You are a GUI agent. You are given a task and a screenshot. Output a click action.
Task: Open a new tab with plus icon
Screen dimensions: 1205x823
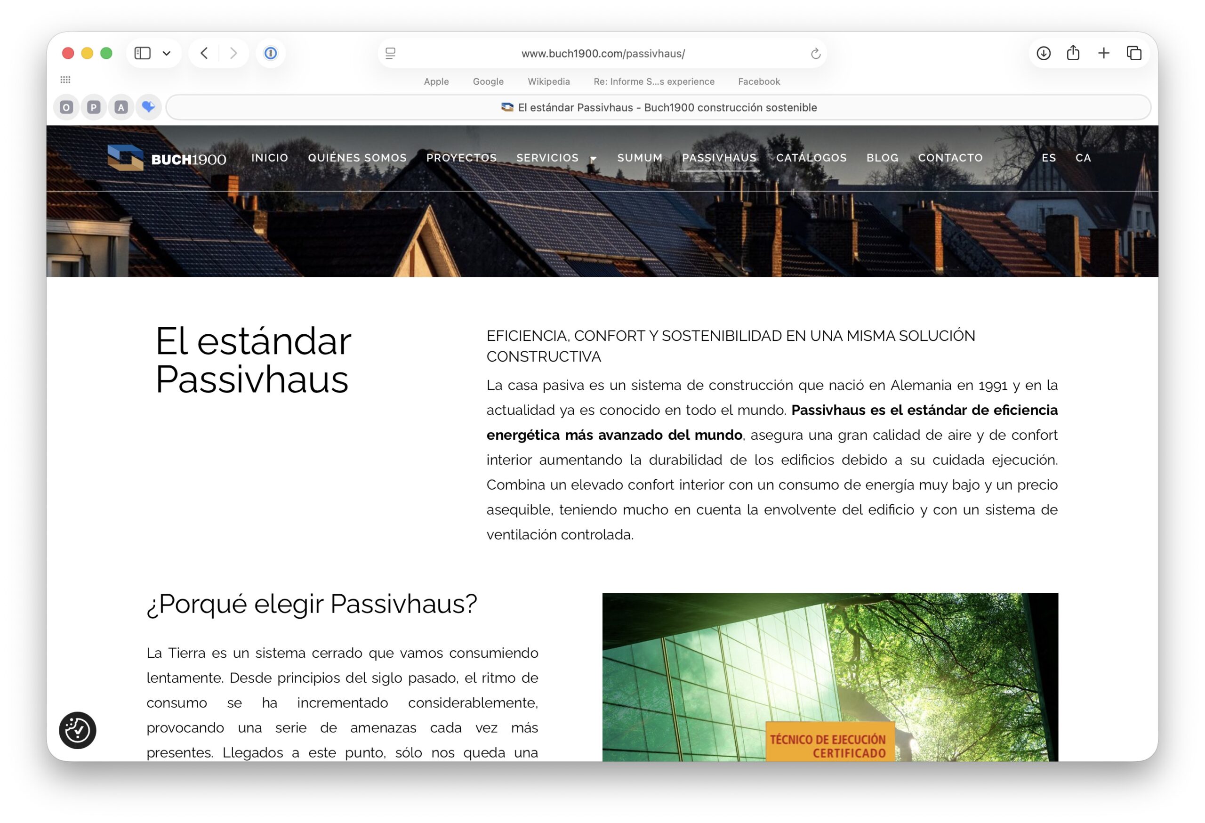click(x=1103, y=53)
